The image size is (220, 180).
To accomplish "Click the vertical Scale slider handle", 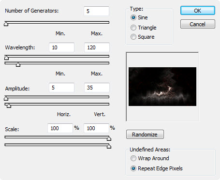I will click(109, 146).
